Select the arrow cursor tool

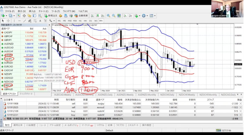tap(3, 20)
